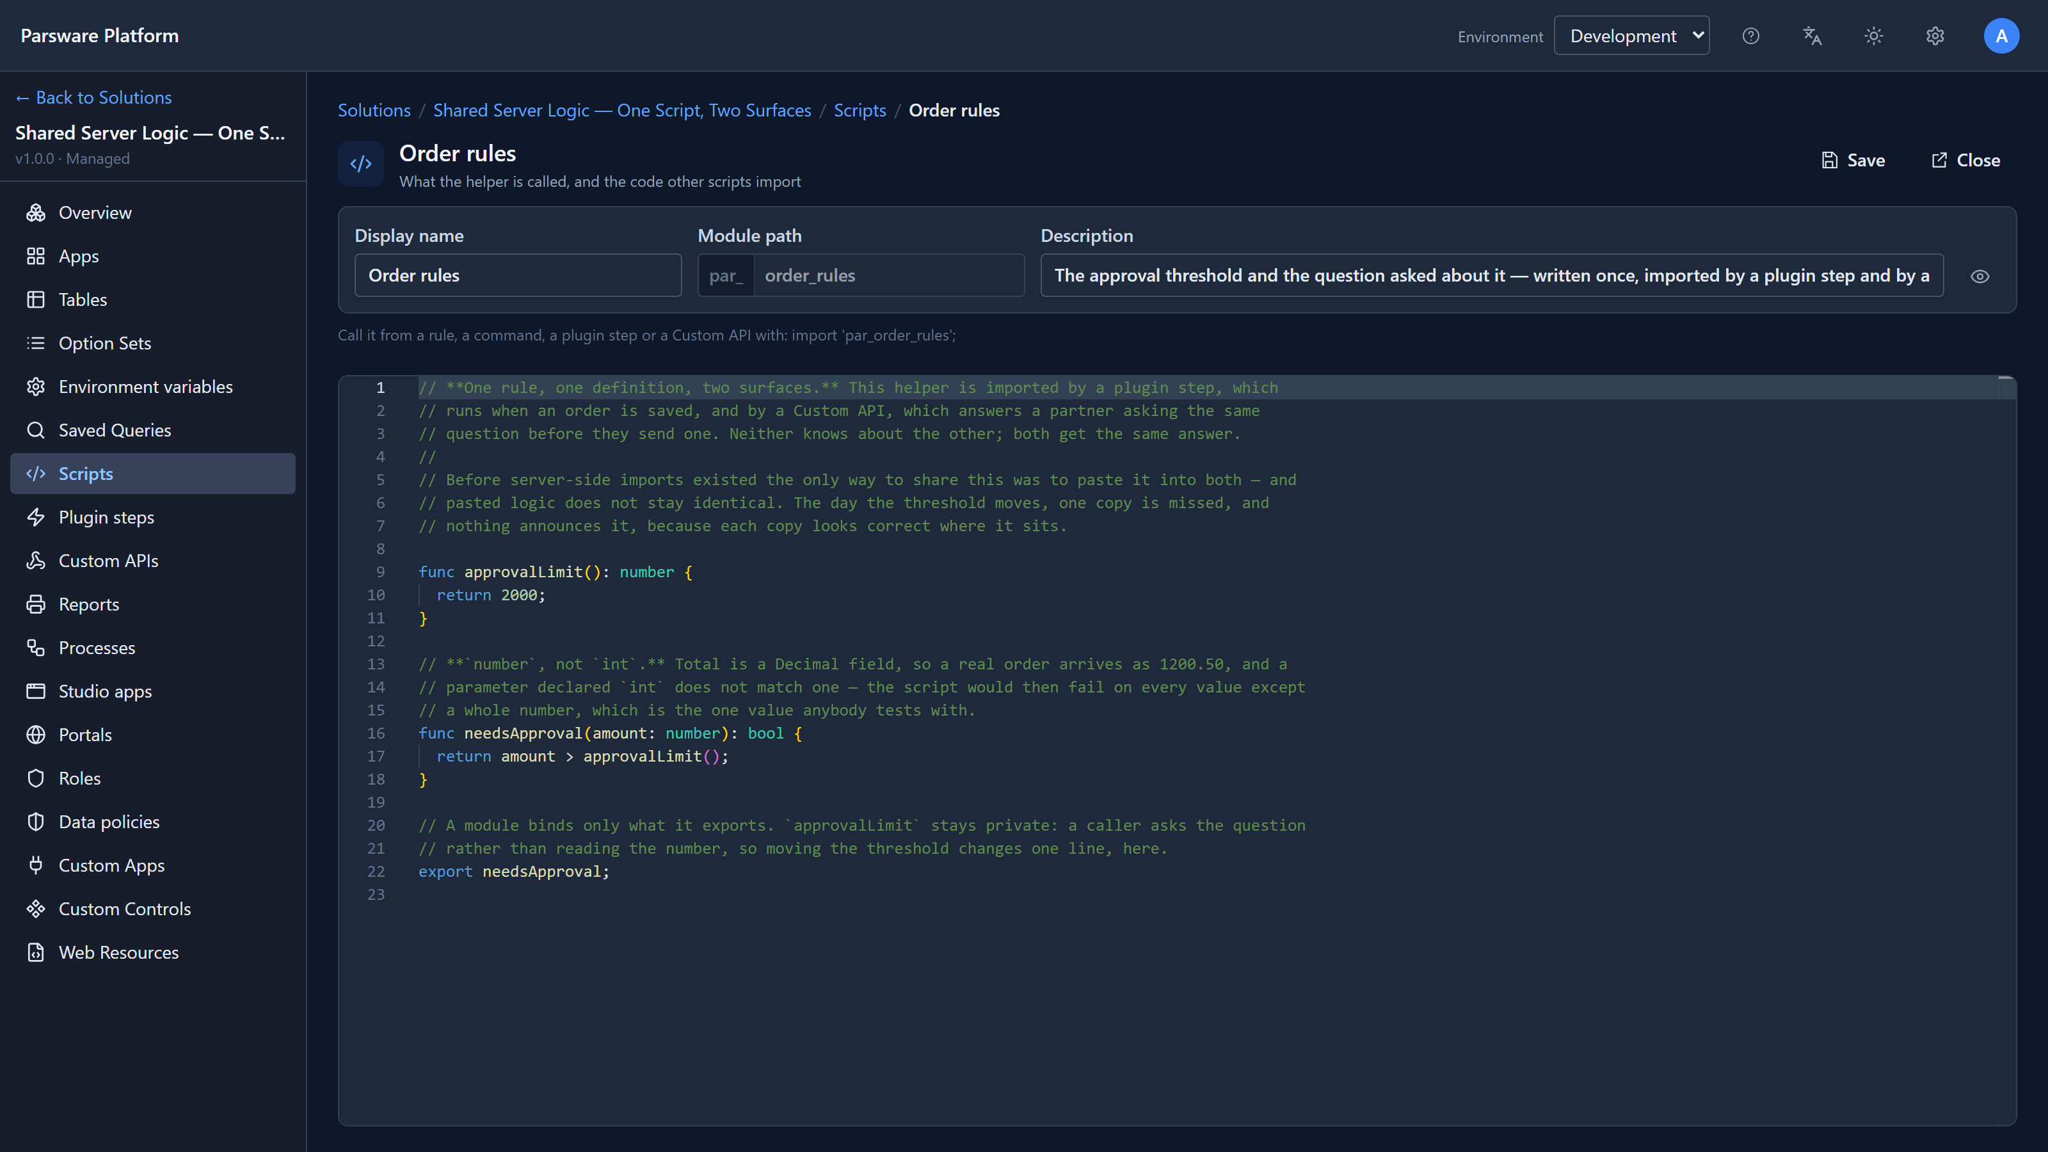Click the Saved Queries magnifier icon

click(36, 430)
